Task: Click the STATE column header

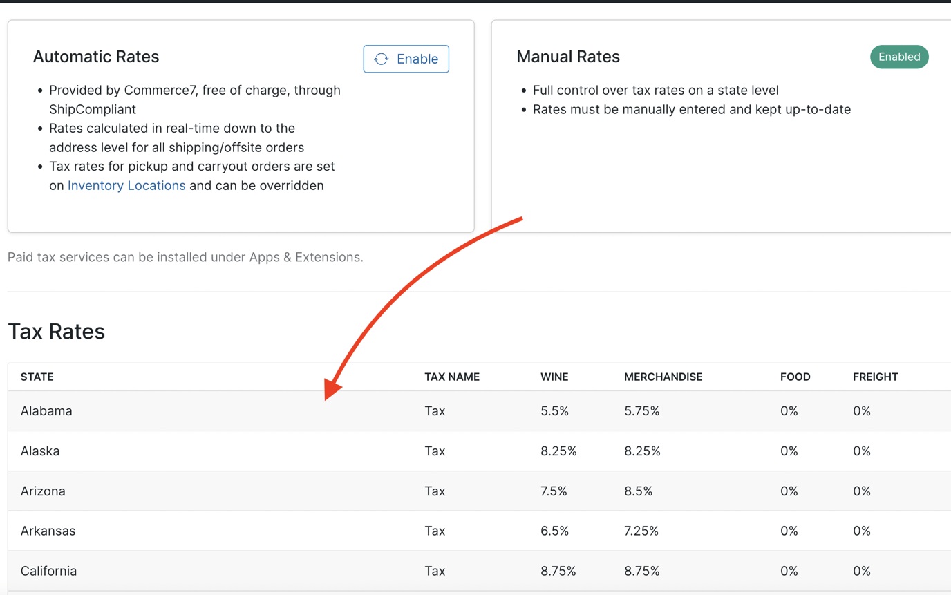Action: pos(37,377)
